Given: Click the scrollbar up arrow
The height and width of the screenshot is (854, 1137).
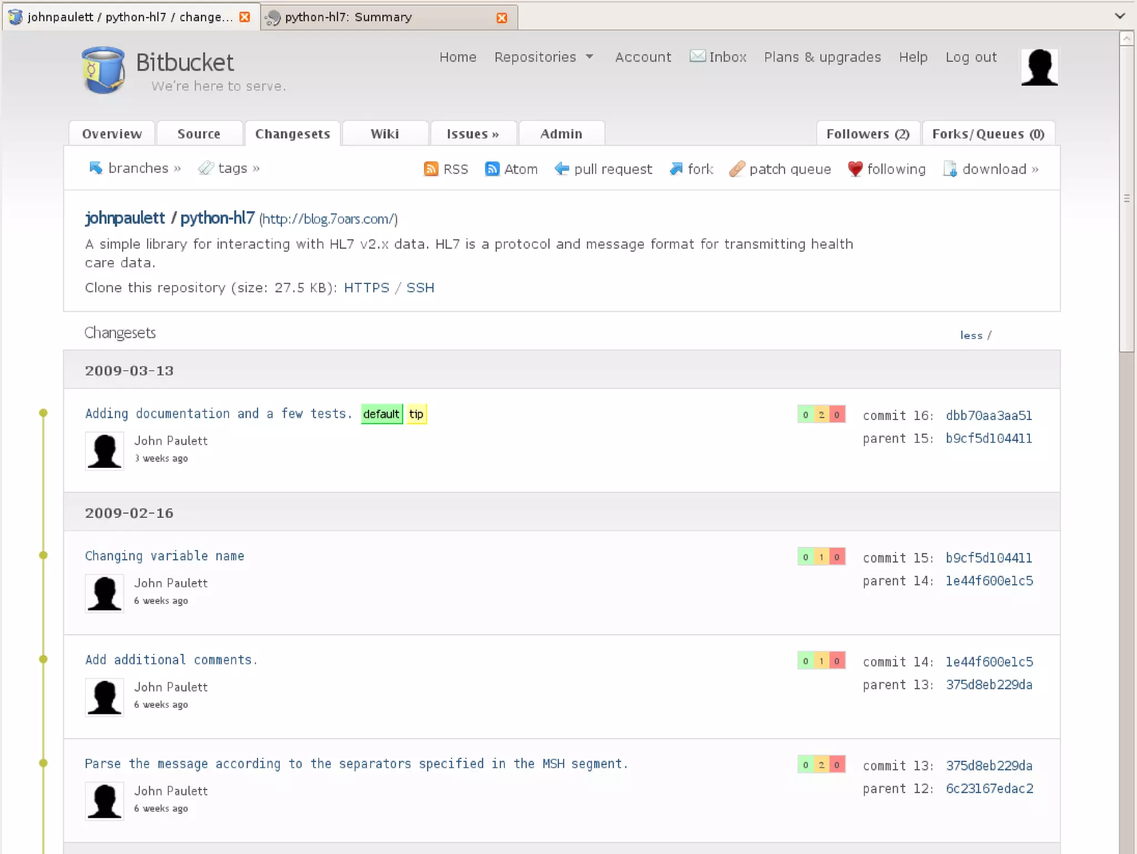Looking at the screenshot, I should point(1126,38).
